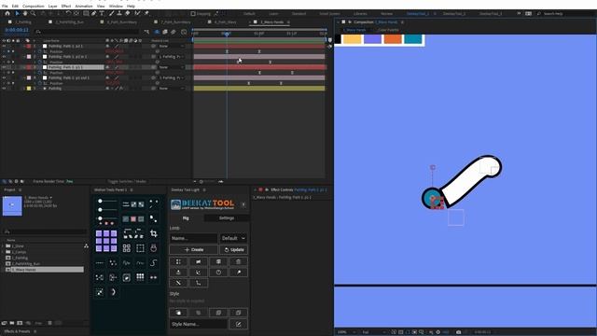Open the File menu

(x=5, y=7)
